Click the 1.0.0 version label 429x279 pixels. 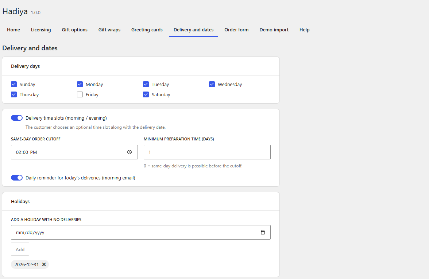pyautogui.click(x=36, y=12)
